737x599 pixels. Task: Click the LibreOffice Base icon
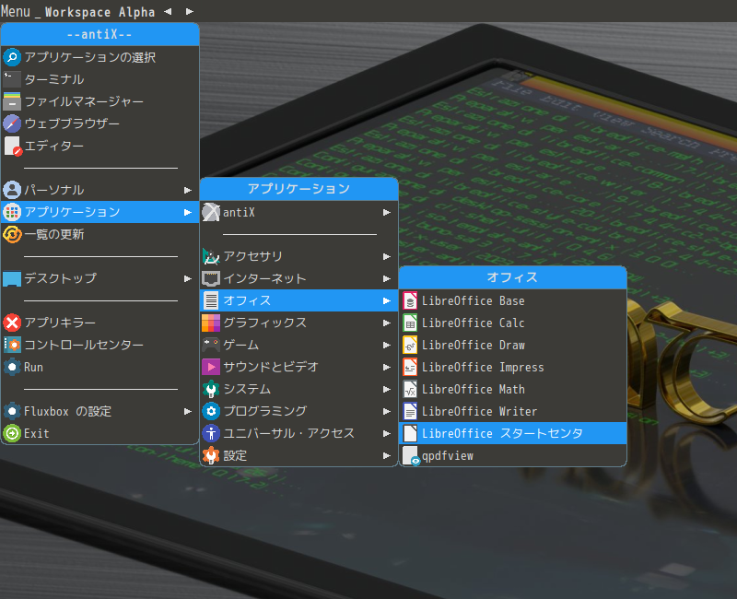point(410,301)
